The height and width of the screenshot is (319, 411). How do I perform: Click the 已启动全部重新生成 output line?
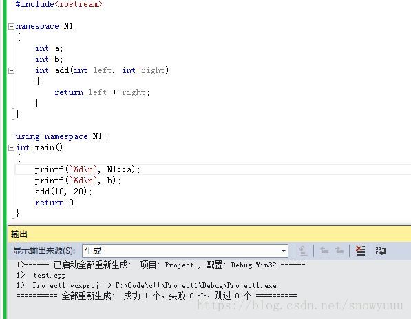coord(160,265)
